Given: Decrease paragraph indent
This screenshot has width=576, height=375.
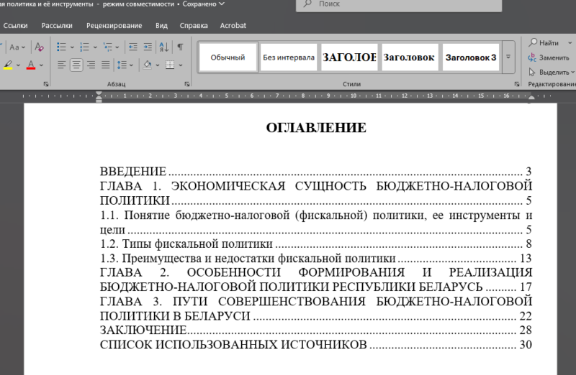Looking at the screenshot, I should [132, 47].
